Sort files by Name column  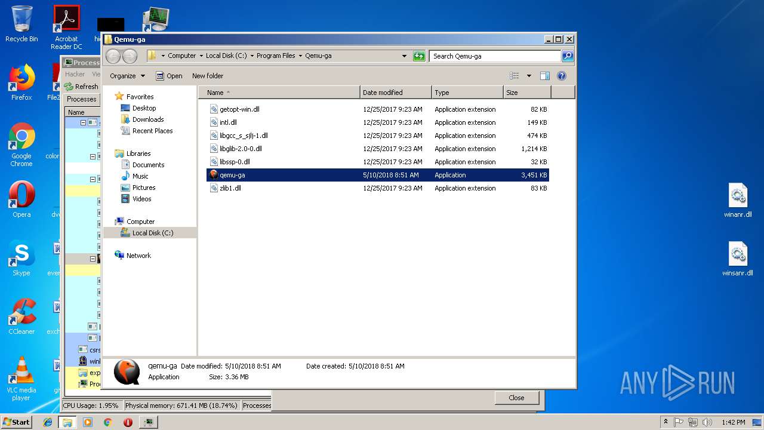279,93
